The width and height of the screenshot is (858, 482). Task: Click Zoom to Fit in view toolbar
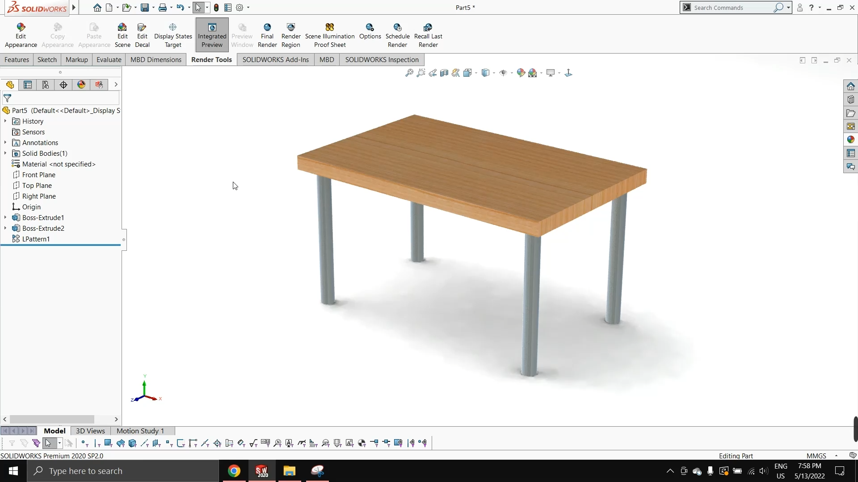(409, 73)
